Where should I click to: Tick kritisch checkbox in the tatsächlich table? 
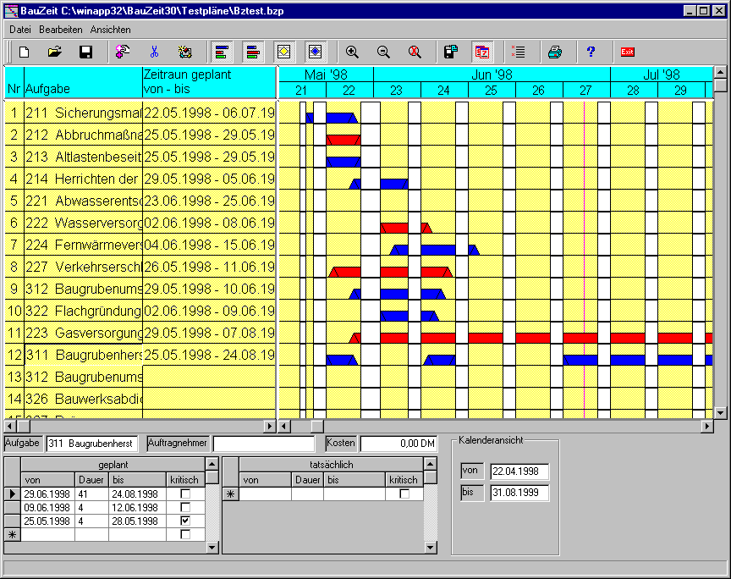pos(404,494)
